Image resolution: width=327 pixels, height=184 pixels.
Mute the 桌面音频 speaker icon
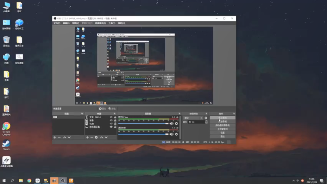tap(171, 135)
